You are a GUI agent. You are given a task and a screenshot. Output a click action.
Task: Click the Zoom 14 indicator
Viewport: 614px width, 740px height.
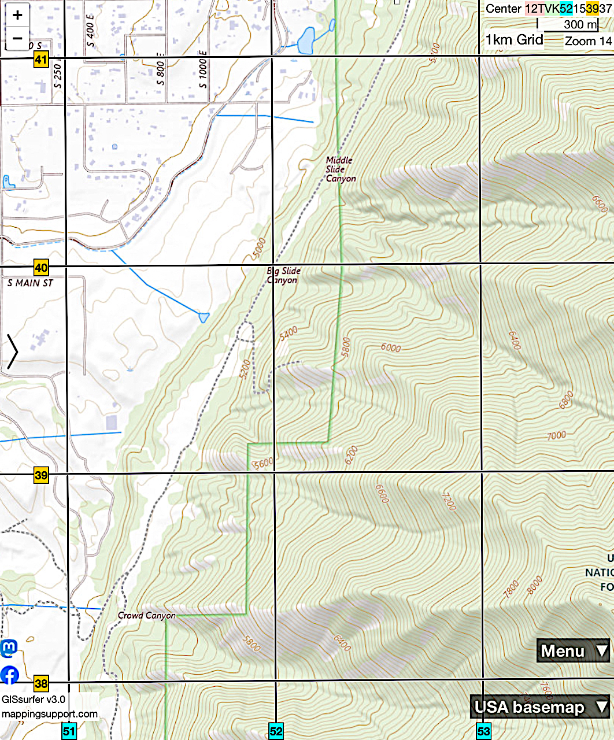click(x=587, y=41)
